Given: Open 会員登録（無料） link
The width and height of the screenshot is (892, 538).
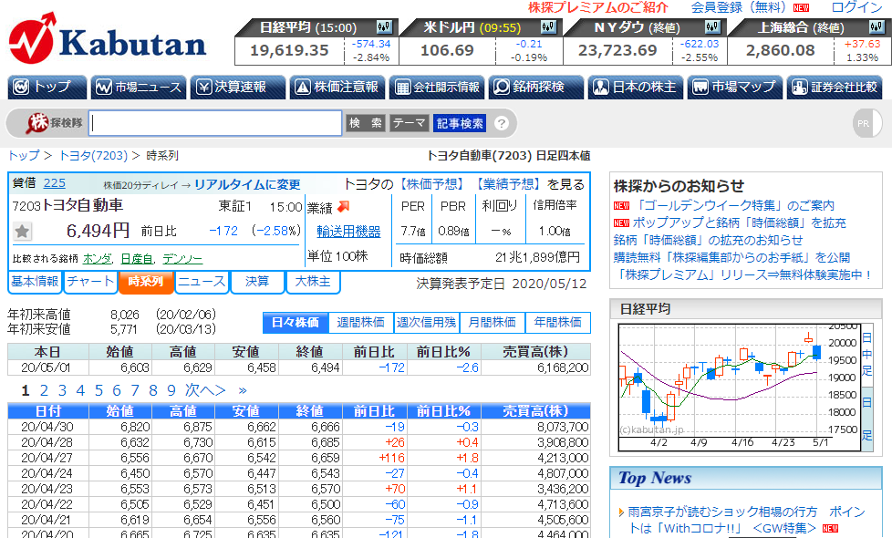Looking at the screenshot, I should tap(739, 7).
